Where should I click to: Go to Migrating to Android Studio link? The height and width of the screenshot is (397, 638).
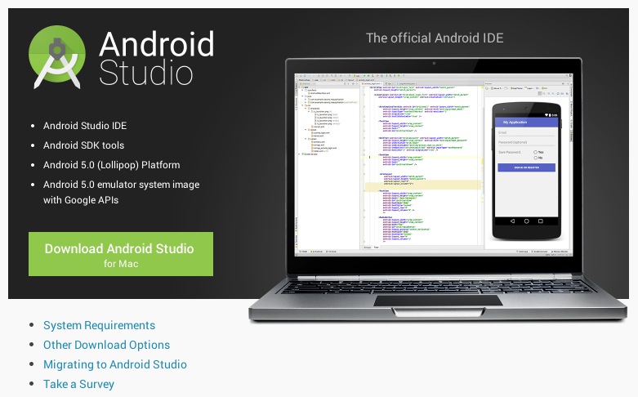114,364
